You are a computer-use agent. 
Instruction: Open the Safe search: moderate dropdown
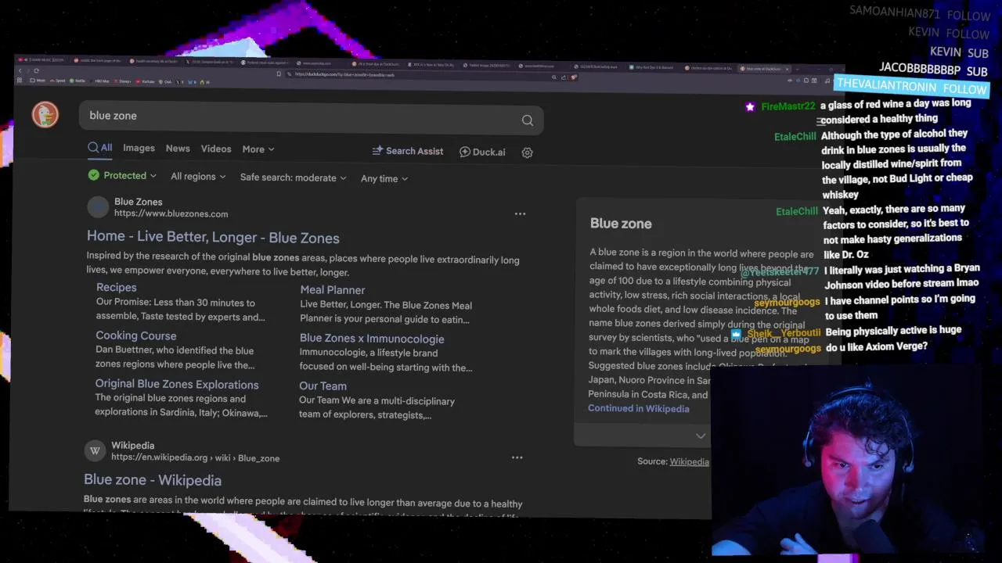pos(293,178)
